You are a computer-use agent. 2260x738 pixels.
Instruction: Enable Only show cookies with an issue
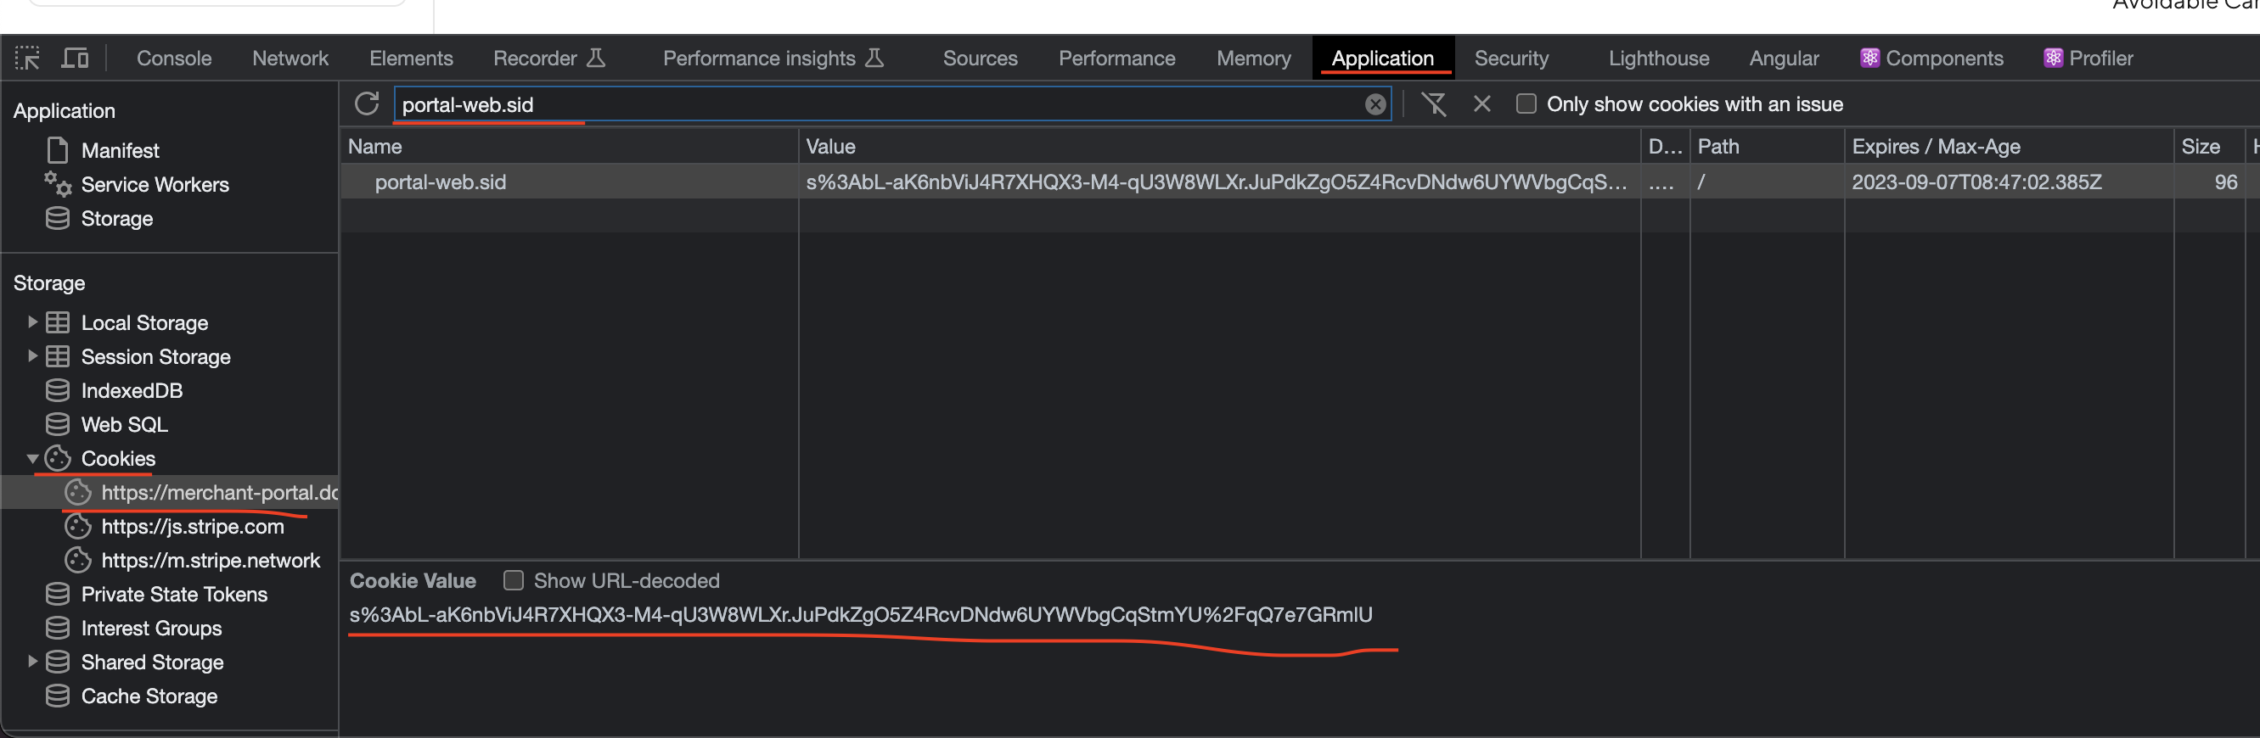coord(1526,104)
